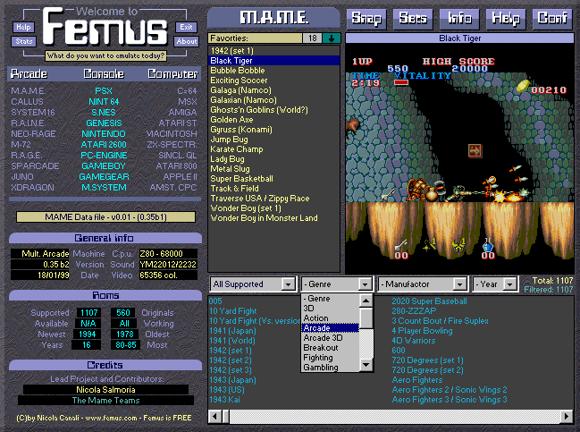Select S.NES console emulator
580x432 pixels.
point(104,113)
